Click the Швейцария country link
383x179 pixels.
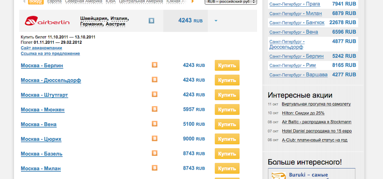point(94,18)
